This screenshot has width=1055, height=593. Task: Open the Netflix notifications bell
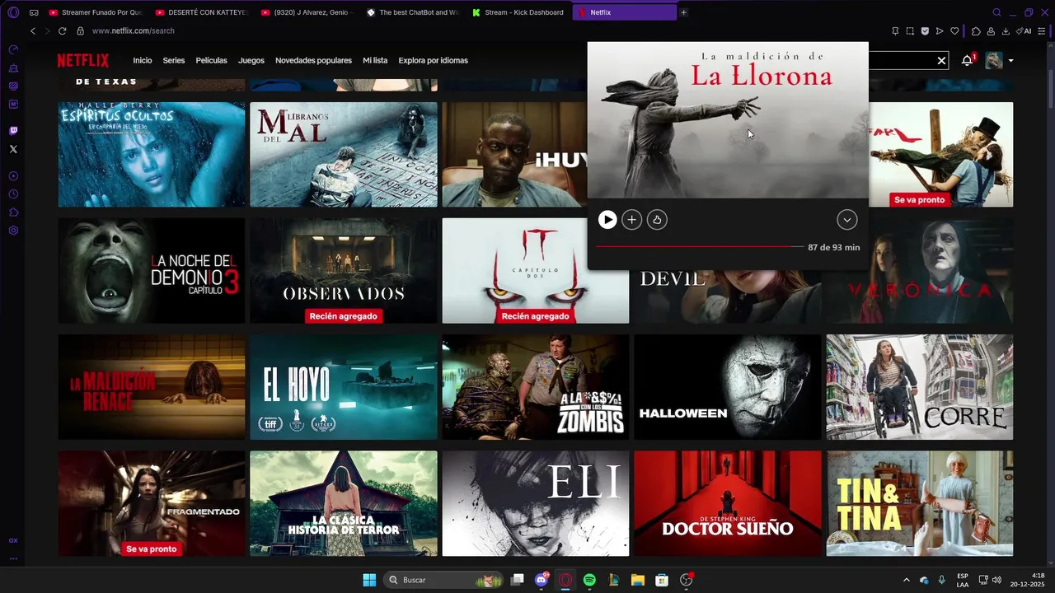pyautogui.click(x=968, y=60)
